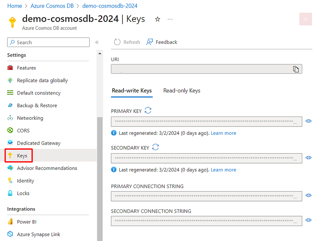Open Learn more link under secondary key

(x=223, y=170)
